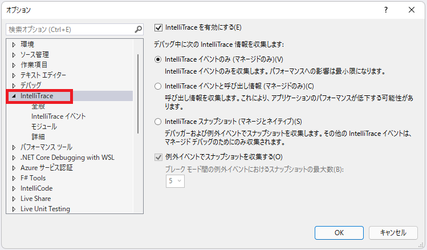427x250 pixels.
Task: Expand the F# Tools tree node
Action: [x=14, y=178]
